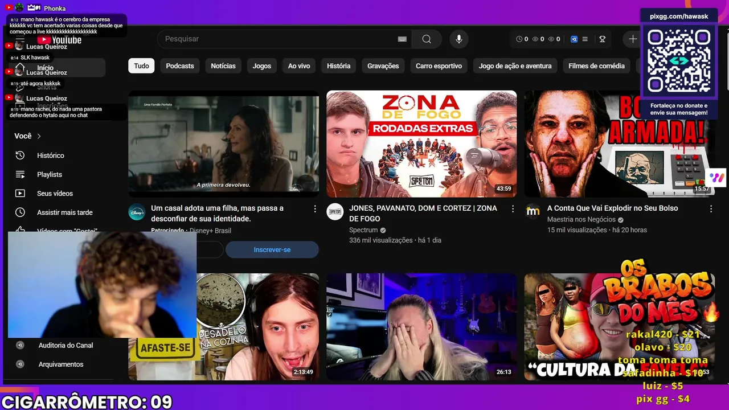Expand the Você section chevron
The width and height of the screenshot is (729, 410).
click(x=39, y=136)
